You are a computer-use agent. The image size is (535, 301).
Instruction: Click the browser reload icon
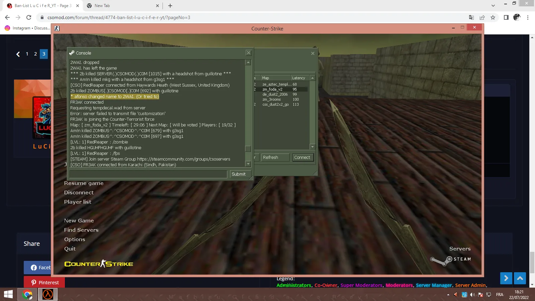tap(29, 17)
